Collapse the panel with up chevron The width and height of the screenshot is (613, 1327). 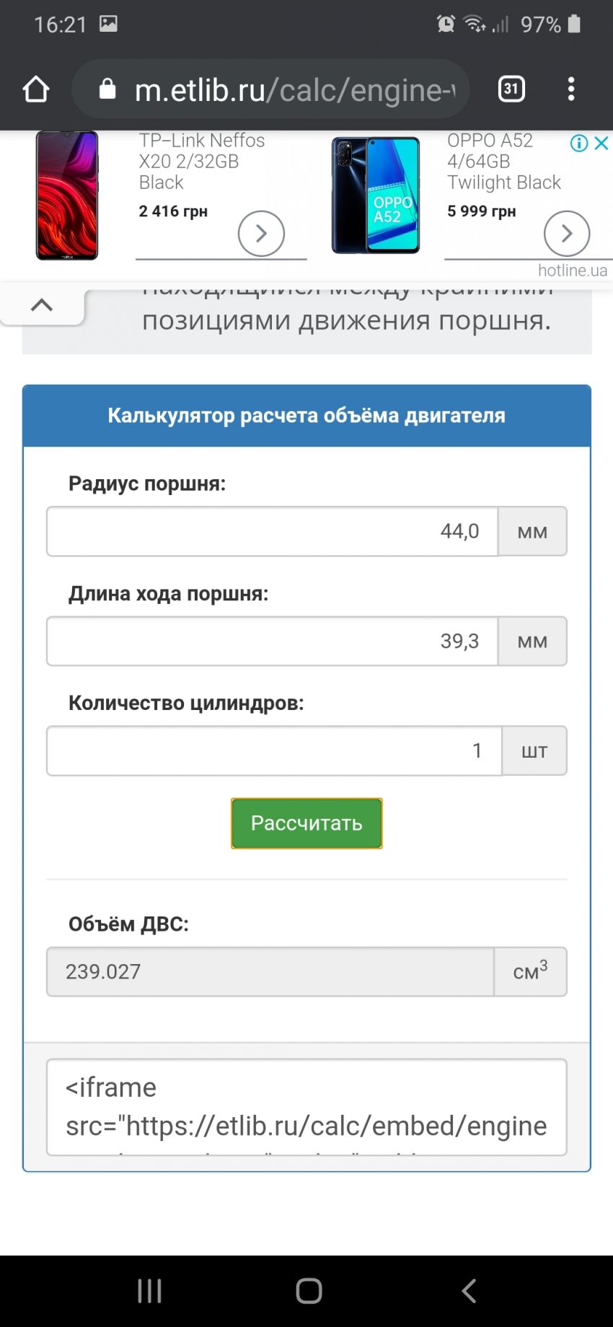click(x=42, y=305)
